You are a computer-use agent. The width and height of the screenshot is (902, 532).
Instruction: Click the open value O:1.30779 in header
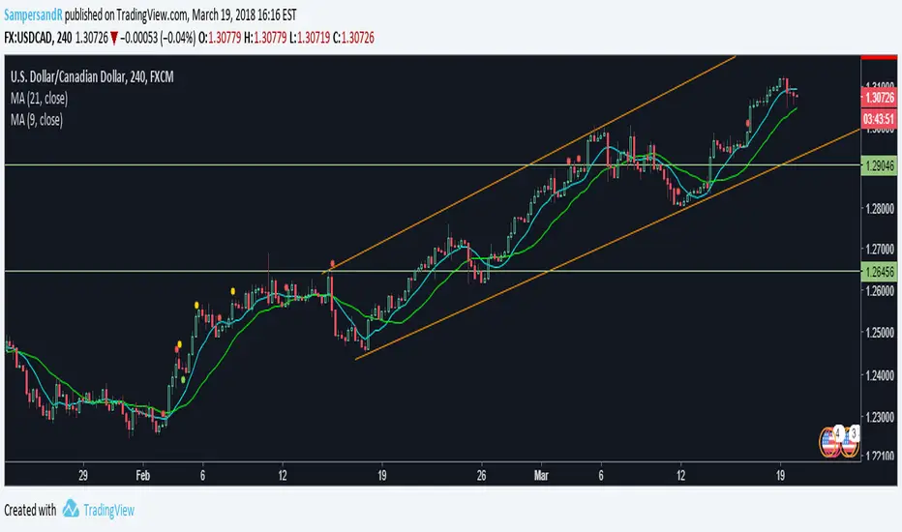(x=220, y=38)
